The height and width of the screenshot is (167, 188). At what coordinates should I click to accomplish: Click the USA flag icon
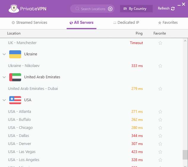[x=15, y=100]
